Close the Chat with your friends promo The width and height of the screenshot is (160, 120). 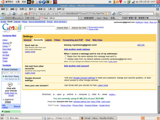tap(19, 84)
